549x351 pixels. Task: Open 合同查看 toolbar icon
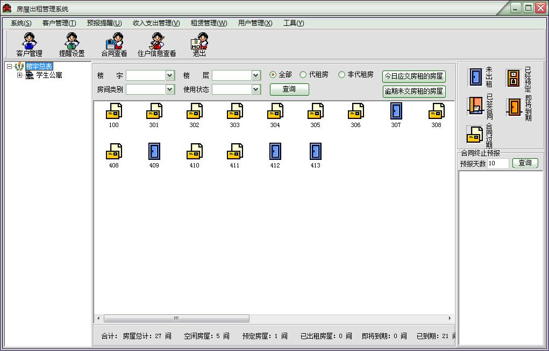click(x=114, y=45)
